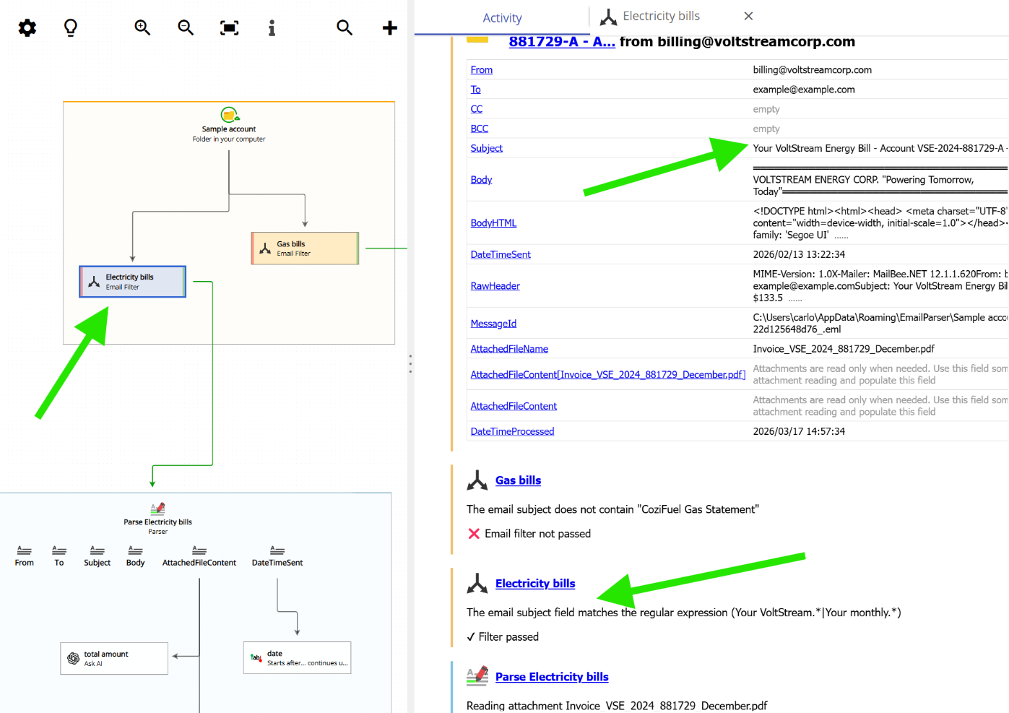Select the Electricity bills email filter node
This screenshot has width=1009, height=713.
click(x=132, y=282)
